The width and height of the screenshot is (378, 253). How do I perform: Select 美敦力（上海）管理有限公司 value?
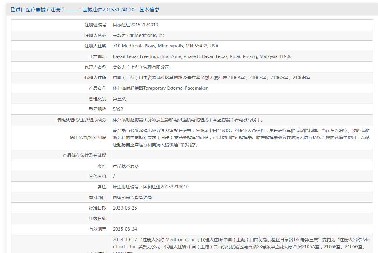(x=141, y=67)
